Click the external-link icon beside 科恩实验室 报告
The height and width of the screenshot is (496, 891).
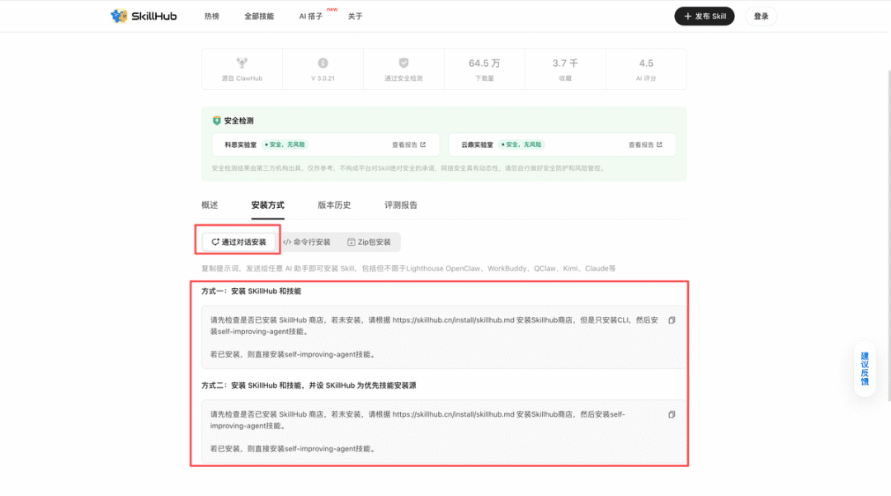click(x=422, y=144)
